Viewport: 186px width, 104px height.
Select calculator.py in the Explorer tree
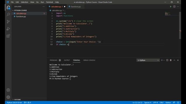(x=29, y=14)
